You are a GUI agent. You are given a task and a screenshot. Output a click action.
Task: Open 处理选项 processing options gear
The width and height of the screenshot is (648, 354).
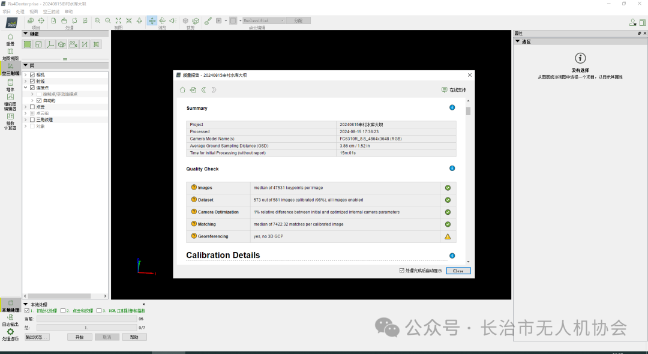[10, 335]
